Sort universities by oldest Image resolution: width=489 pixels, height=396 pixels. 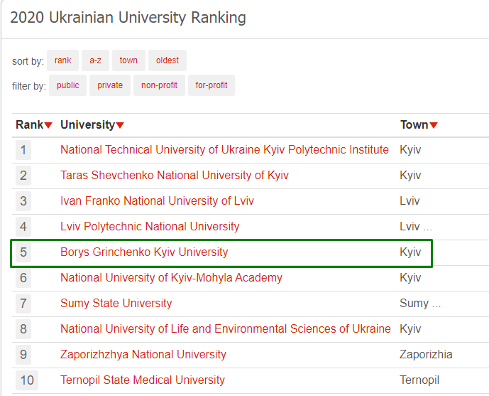coord(167,60)
